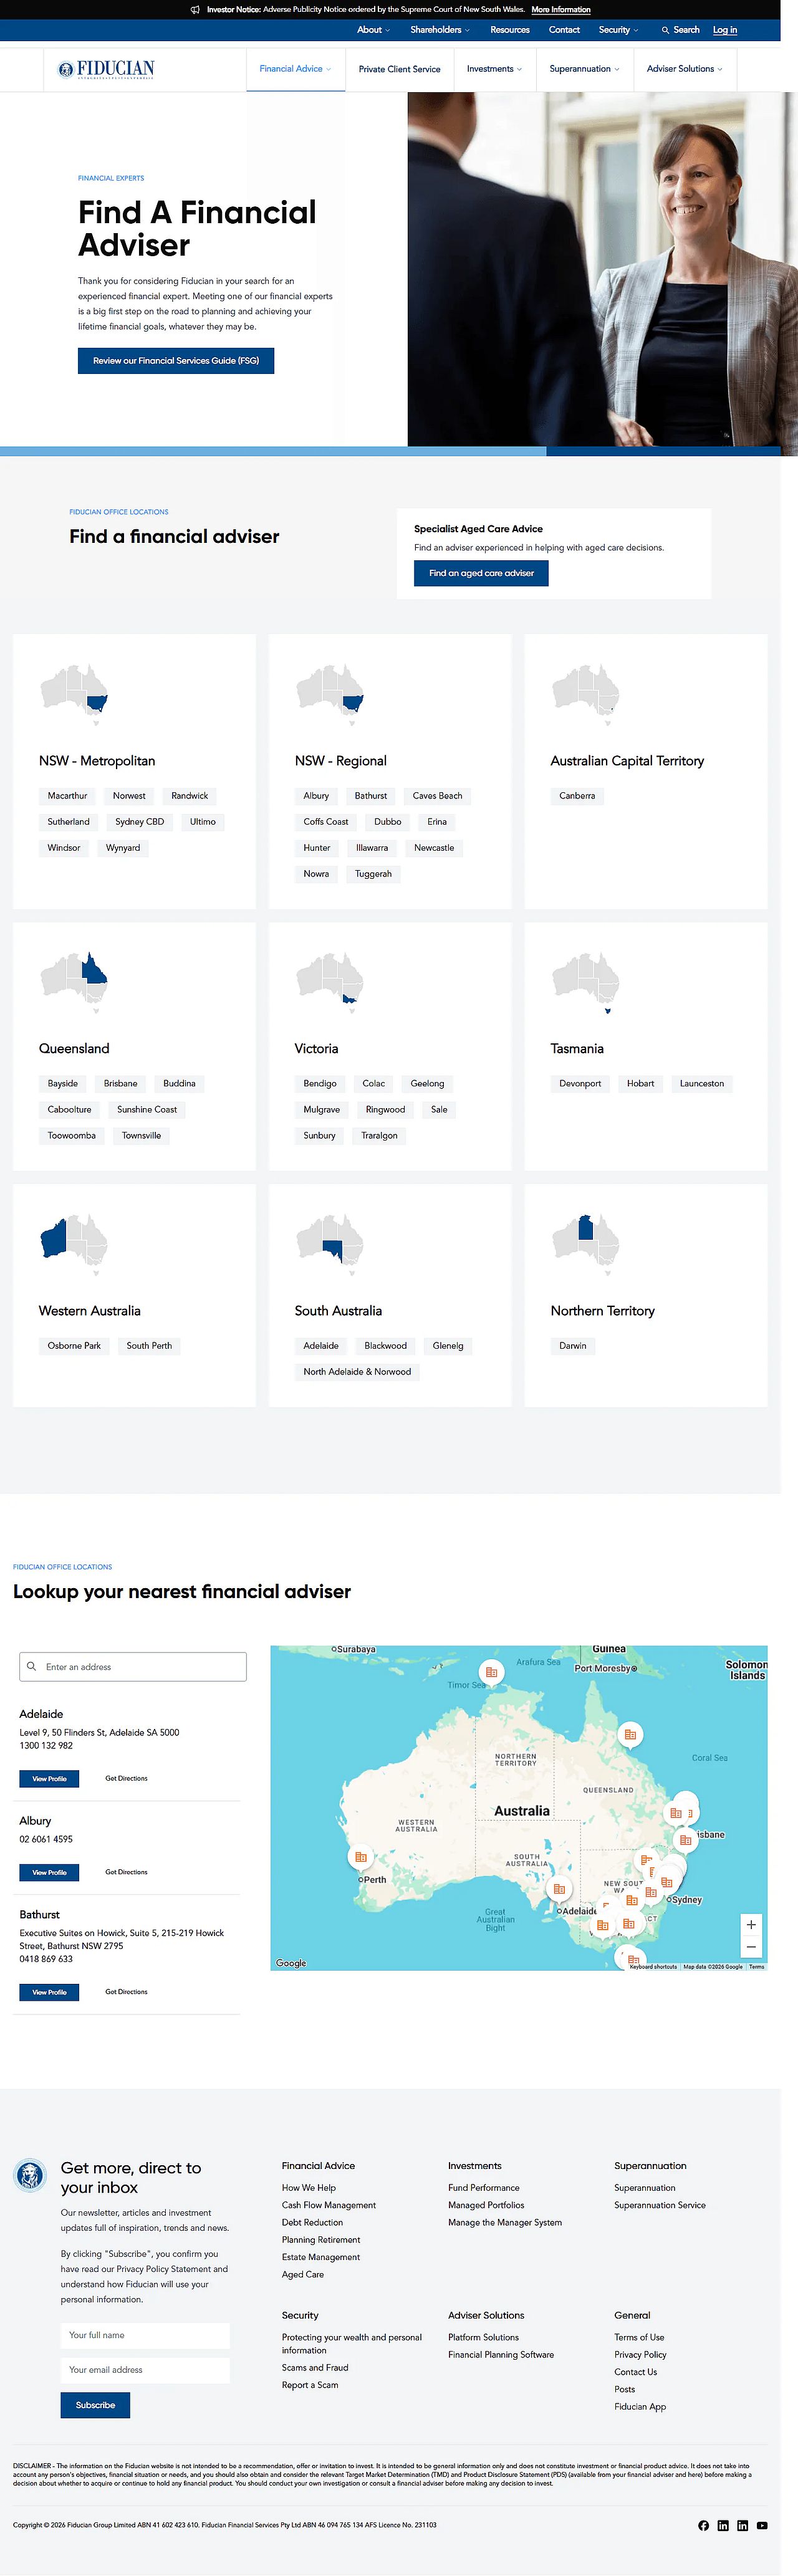This screenshot has width=798, height=2576.
Task: Open the Privacy Policy footer link
Action: point(640,2355)
